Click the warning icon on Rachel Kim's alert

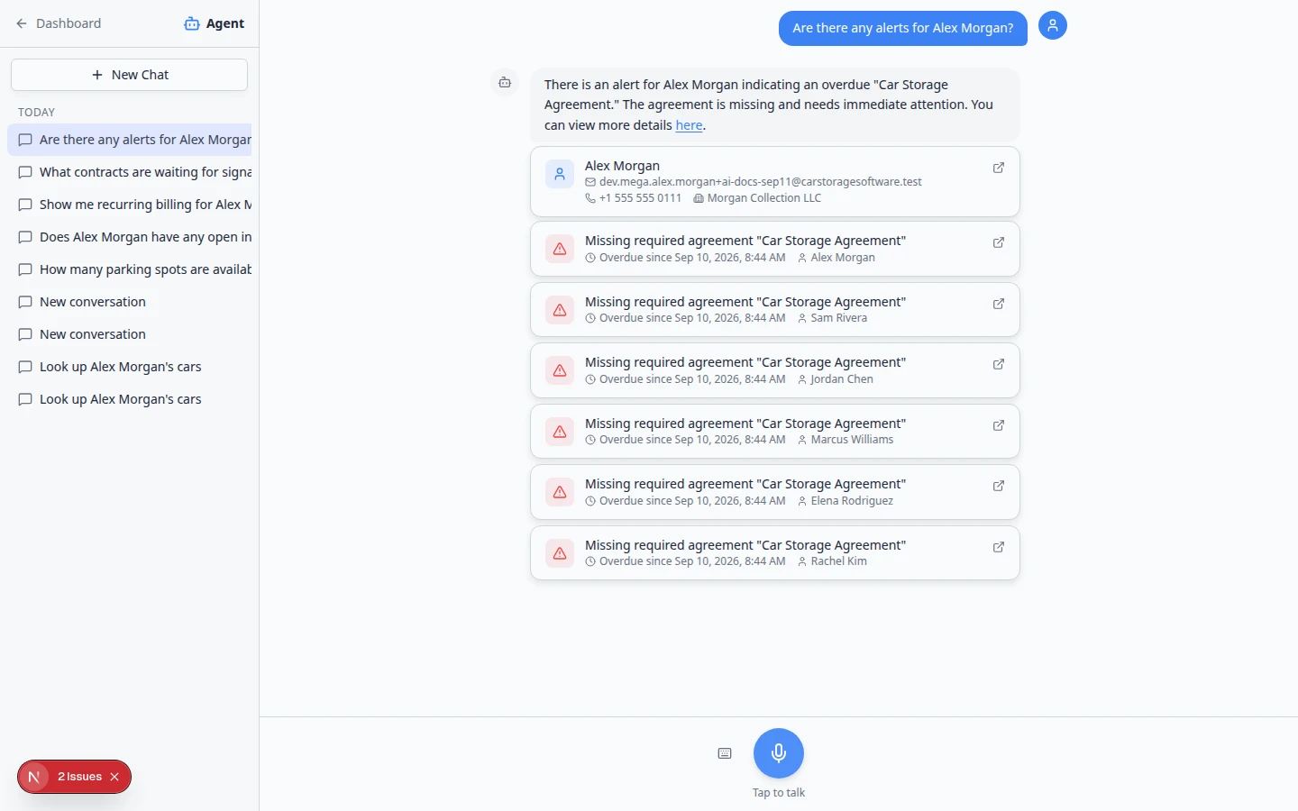pyautogui.click(x=560, y=553)
